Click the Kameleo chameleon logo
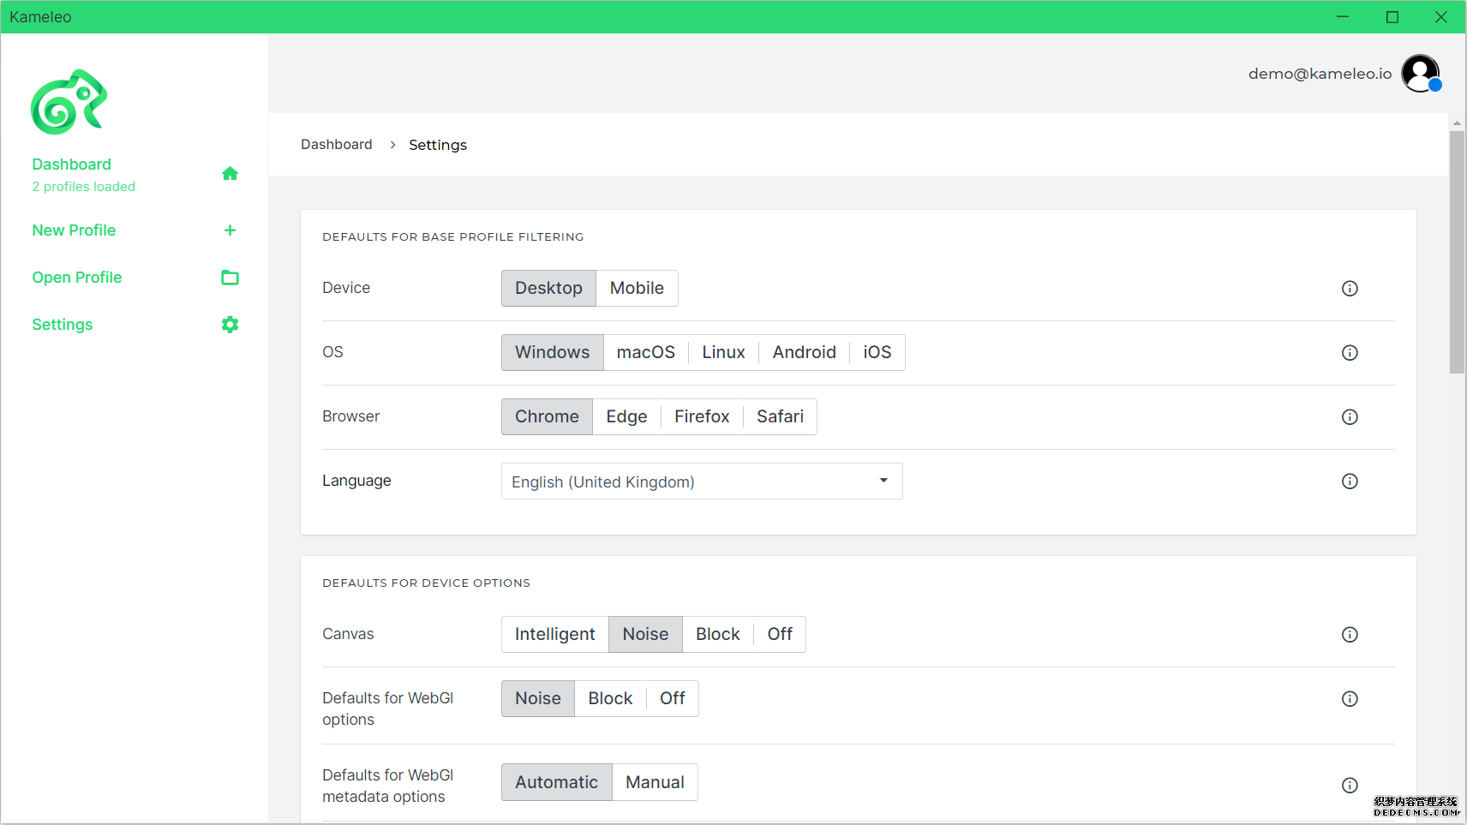The image size is (1467, 825). 69,102
